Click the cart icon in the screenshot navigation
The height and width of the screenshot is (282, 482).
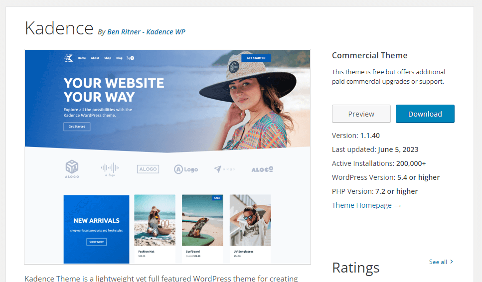[x=130, y=58]
